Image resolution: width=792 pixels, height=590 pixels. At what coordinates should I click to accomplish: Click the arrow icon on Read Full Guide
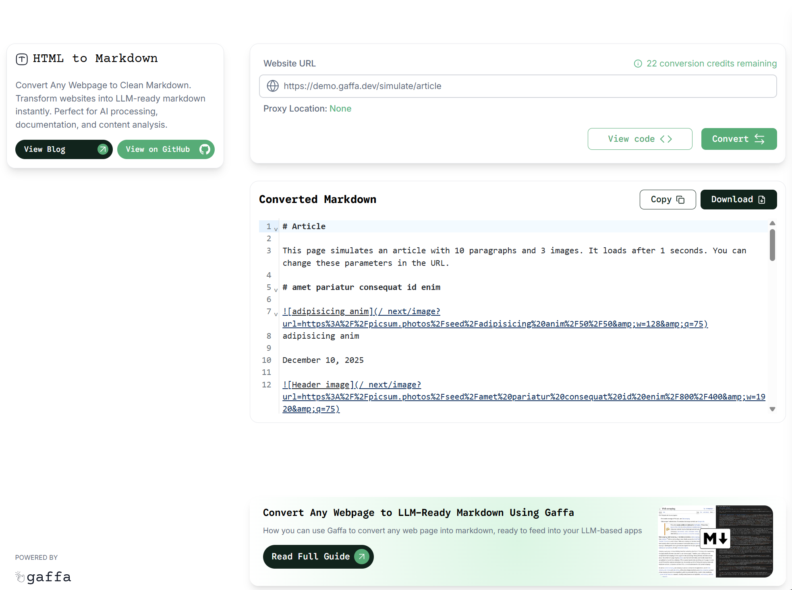point(361,557)
